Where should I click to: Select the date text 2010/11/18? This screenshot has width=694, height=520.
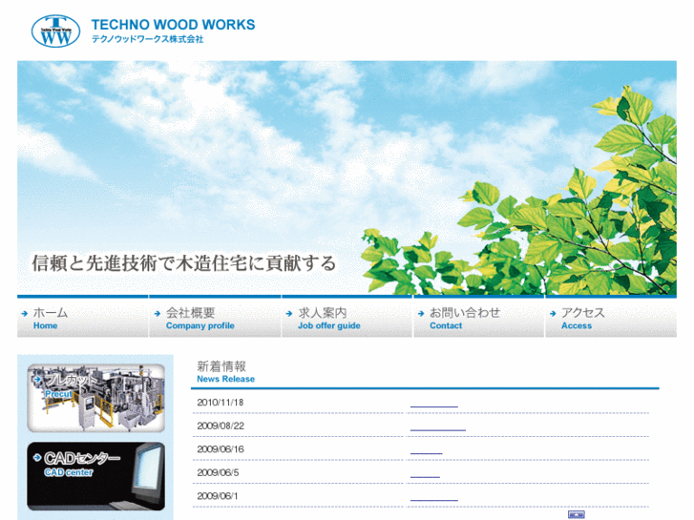point(220,403)
